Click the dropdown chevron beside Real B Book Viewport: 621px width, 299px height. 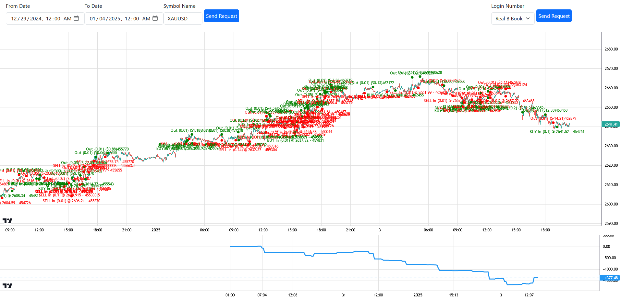pos(528,18)
